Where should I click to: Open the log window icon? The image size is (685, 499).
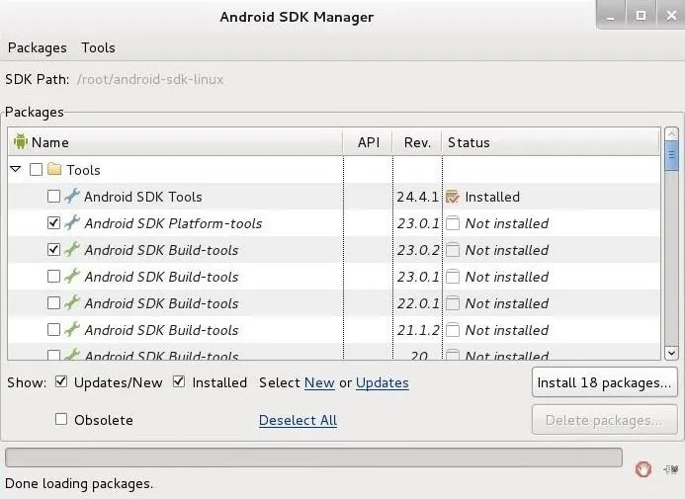(671, 469)
